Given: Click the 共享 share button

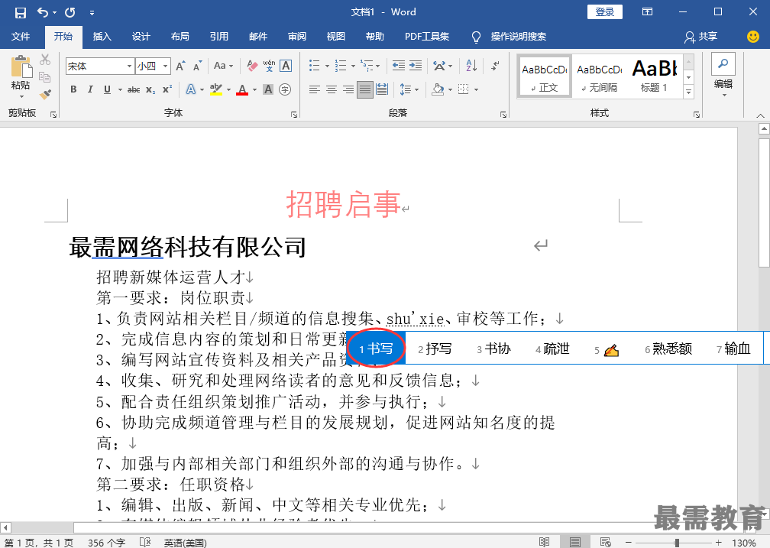Looking at the screenshot, I should (x=700, y=37).
